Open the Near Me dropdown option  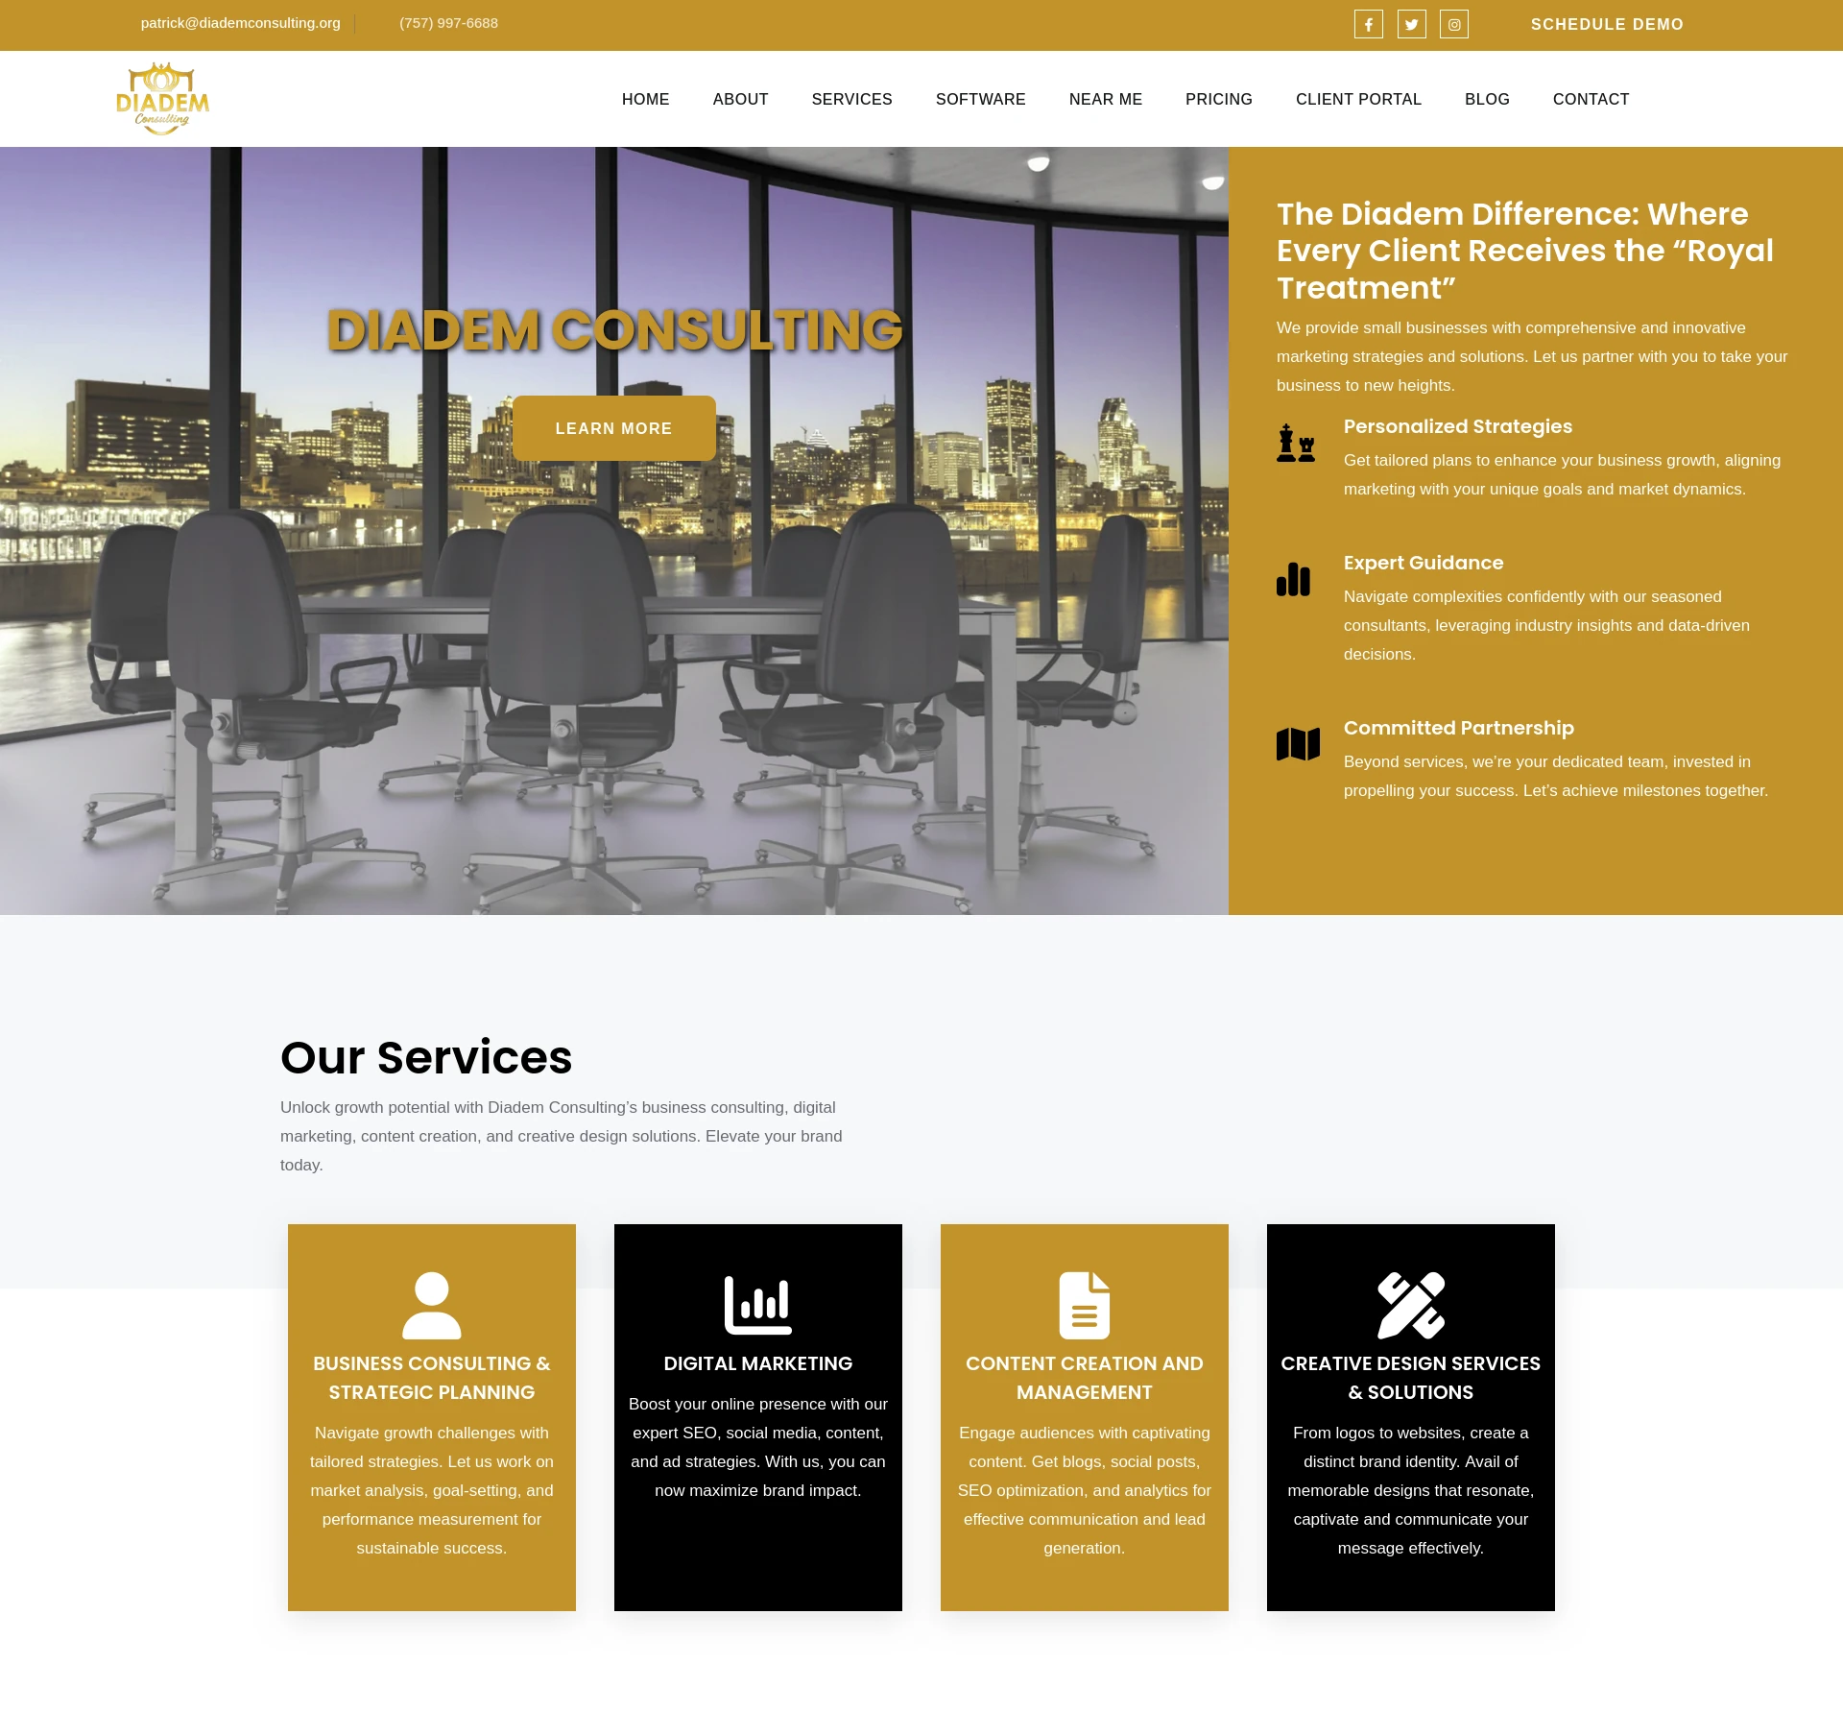click(1105, 98)
